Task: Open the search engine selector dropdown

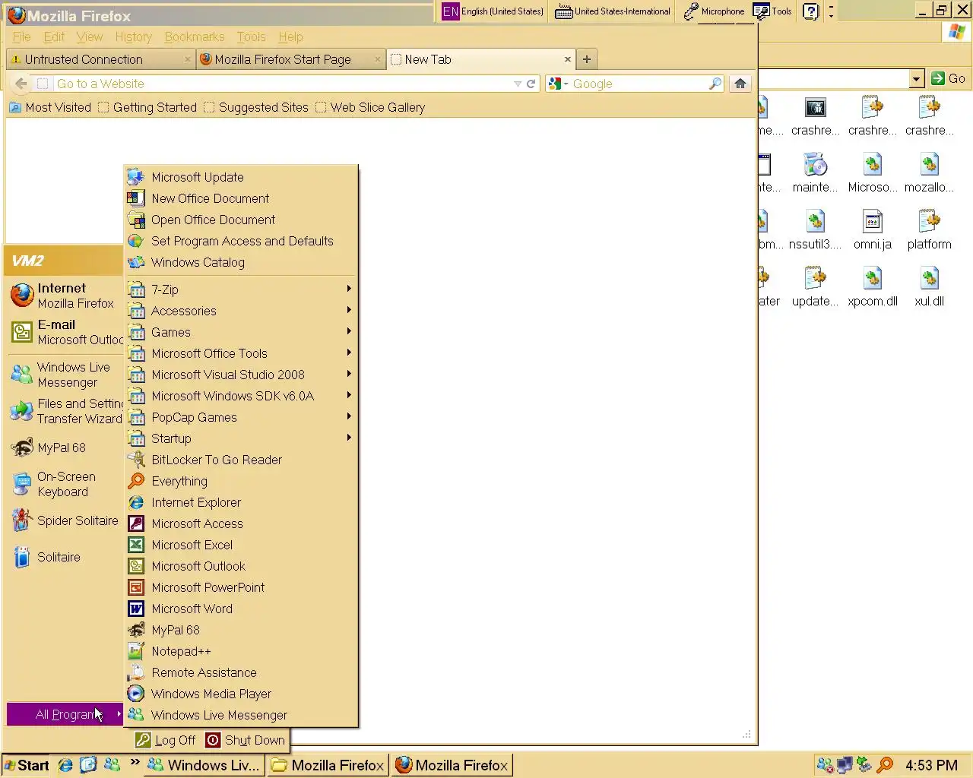Action: point(558,84)
